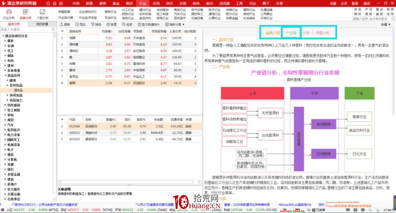This screenshot has width=396, height=213.
Task: Click the keyword search magnifier icon
Action: (x=53, y=30)
